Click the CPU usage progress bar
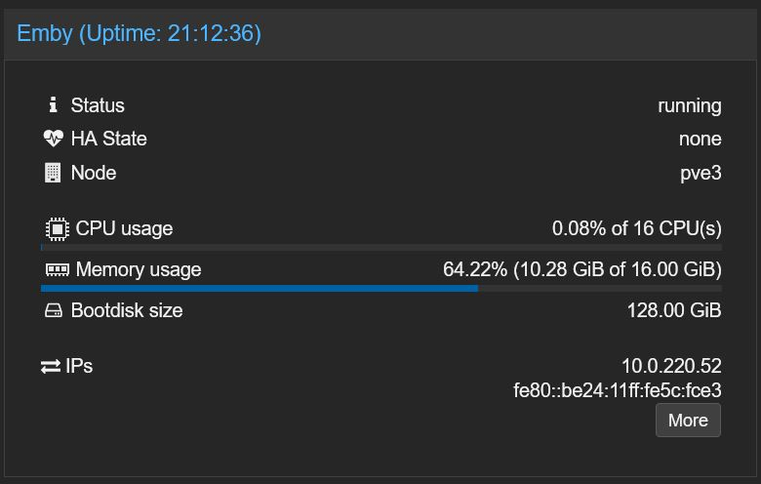The height and width of the screenshot is (484, 761). 380,247
